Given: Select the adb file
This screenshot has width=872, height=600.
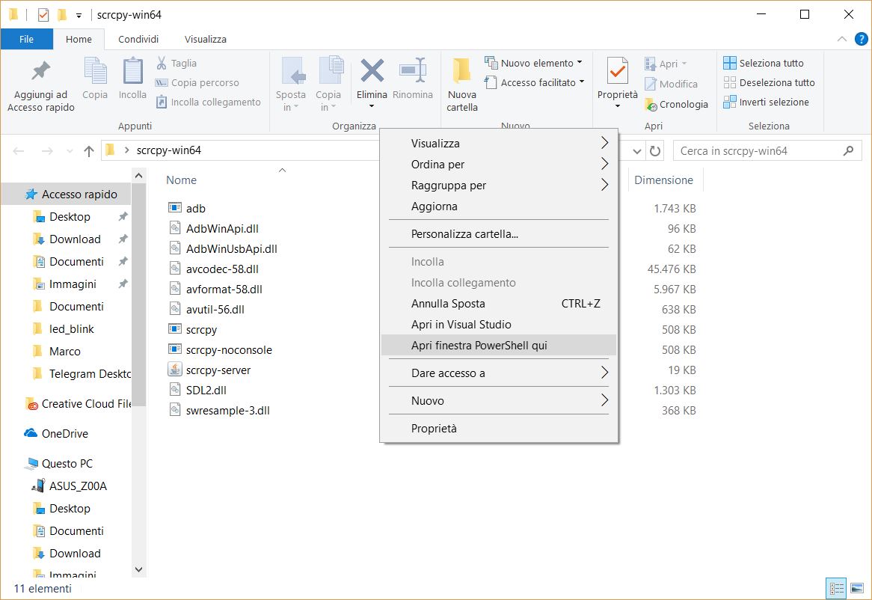Looking at the screenshot, I should [187, 208].
